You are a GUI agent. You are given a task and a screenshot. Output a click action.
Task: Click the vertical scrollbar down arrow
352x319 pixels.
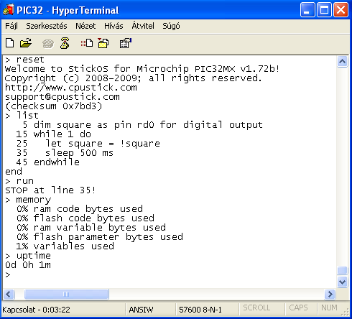(x=342, y=282)
